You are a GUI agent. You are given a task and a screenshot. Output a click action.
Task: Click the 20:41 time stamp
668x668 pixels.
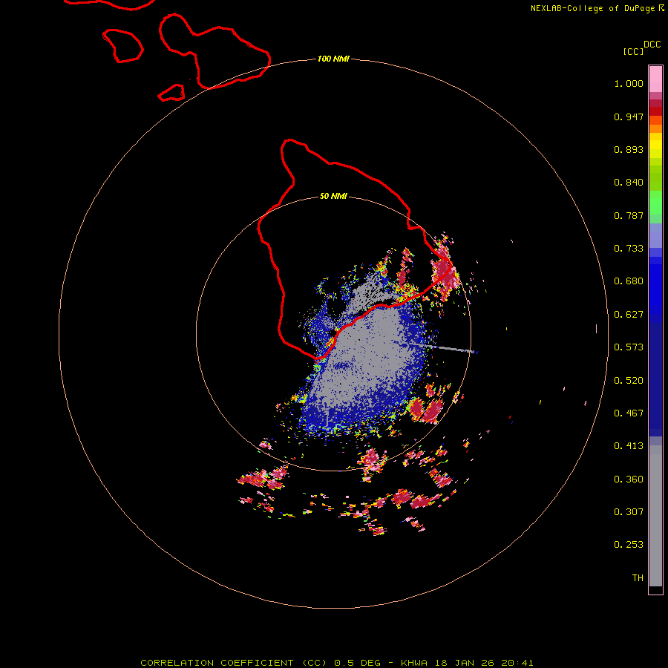[517, 663]
